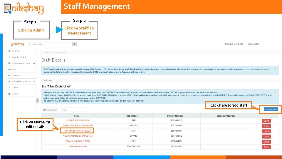
Task: Open DR.NARENDRA S.CHAUDHARY name link
Action: point(78,125)
